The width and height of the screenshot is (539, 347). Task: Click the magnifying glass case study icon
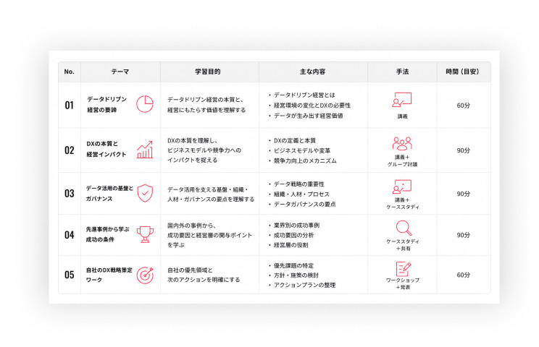tap(404, 228)
